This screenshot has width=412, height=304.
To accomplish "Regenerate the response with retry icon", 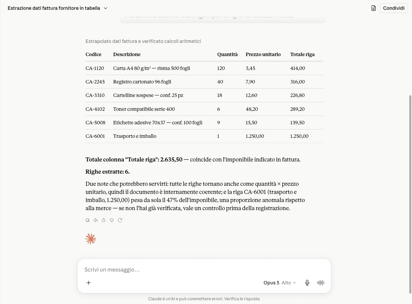I will click(x=120, y=220).
